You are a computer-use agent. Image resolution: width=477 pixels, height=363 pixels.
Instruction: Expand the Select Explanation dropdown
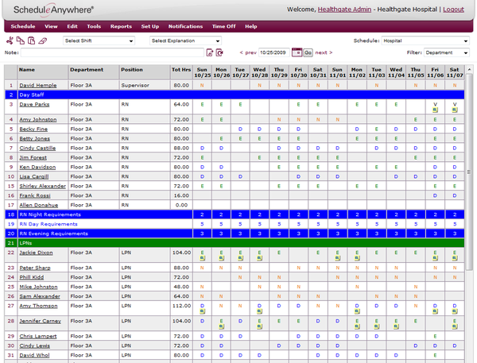point(185,41)
